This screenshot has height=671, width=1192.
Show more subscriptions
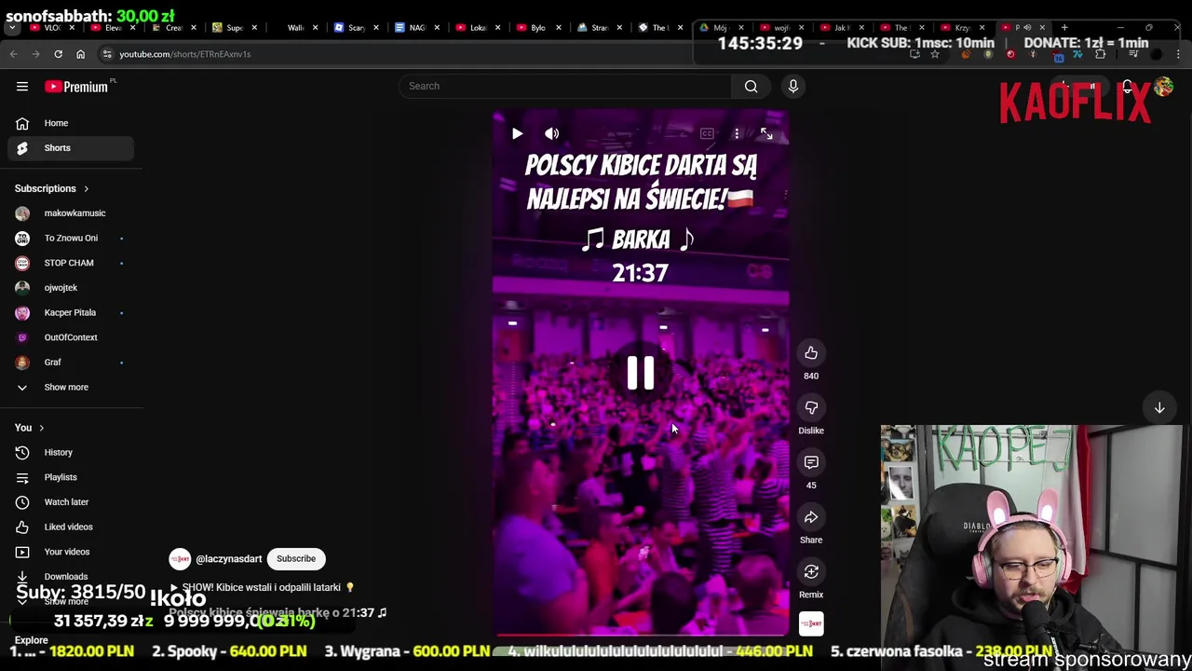[x=71, y=387]
